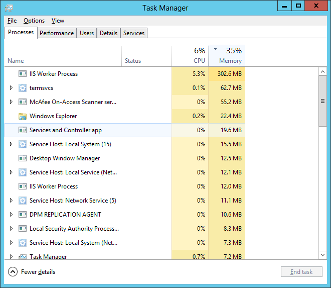The height and width of the screenshot is (288, 331).
Task: Sort processes by the CPU column header
Action: (190, 56)
